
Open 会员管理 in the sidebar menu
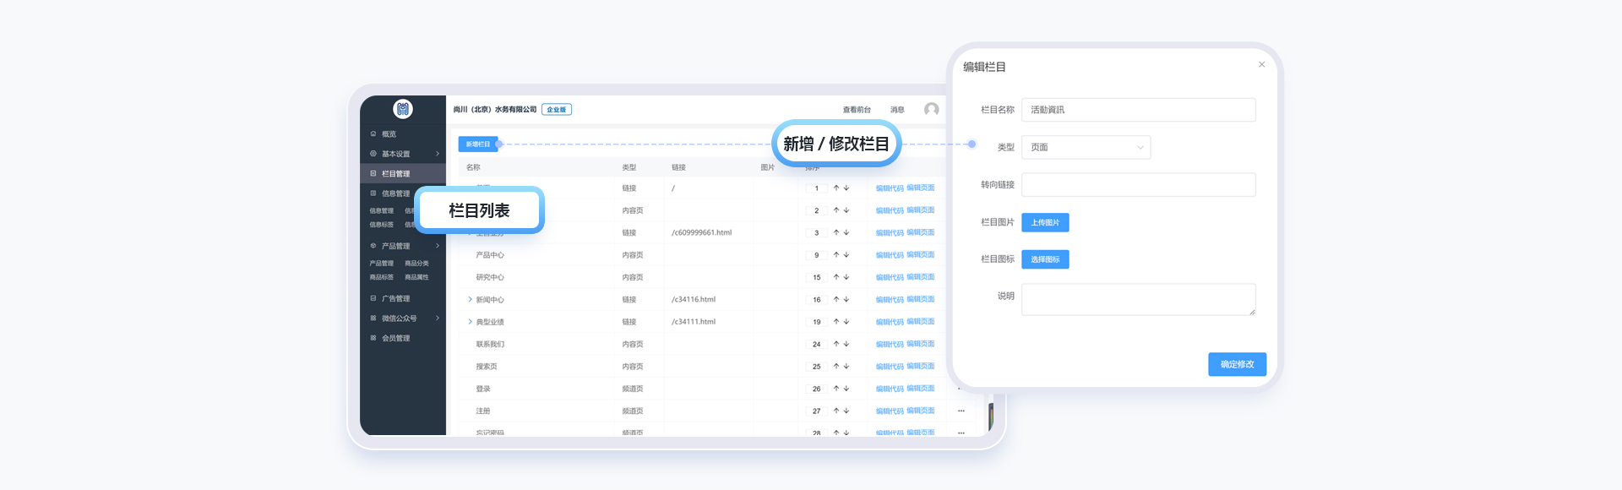[395, 338]
